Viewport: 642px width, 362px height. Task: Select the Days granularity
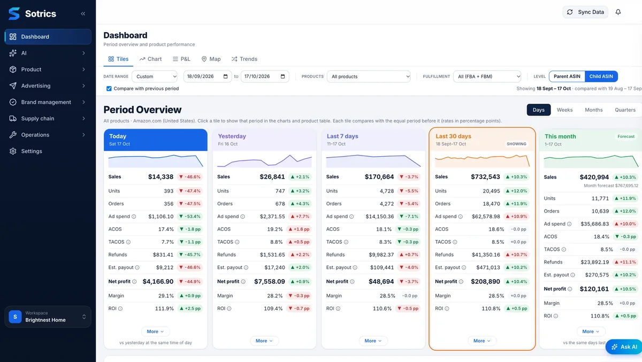click(x=539, y=110)
